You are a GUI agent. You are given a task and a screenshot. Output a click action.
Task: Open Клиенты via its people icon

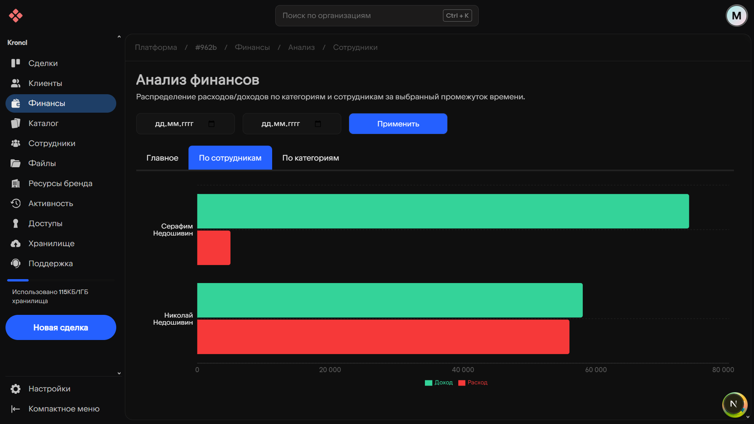16,83
